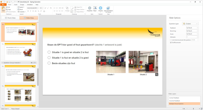
Task: Open the font color picker
Action: (x=44, y=11)
